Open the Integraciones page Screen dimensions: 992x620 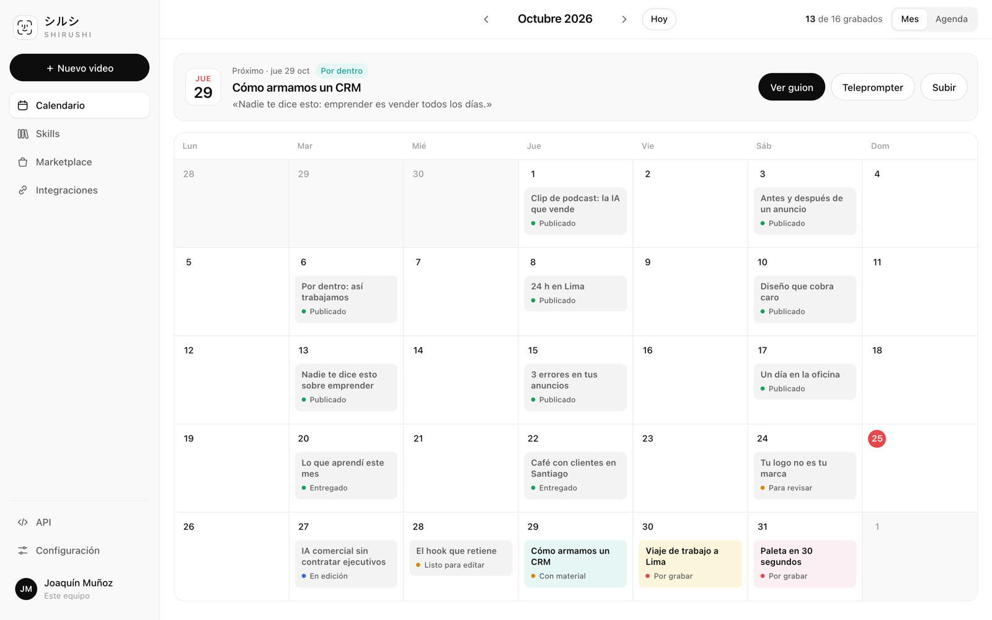tap(79, 190)
